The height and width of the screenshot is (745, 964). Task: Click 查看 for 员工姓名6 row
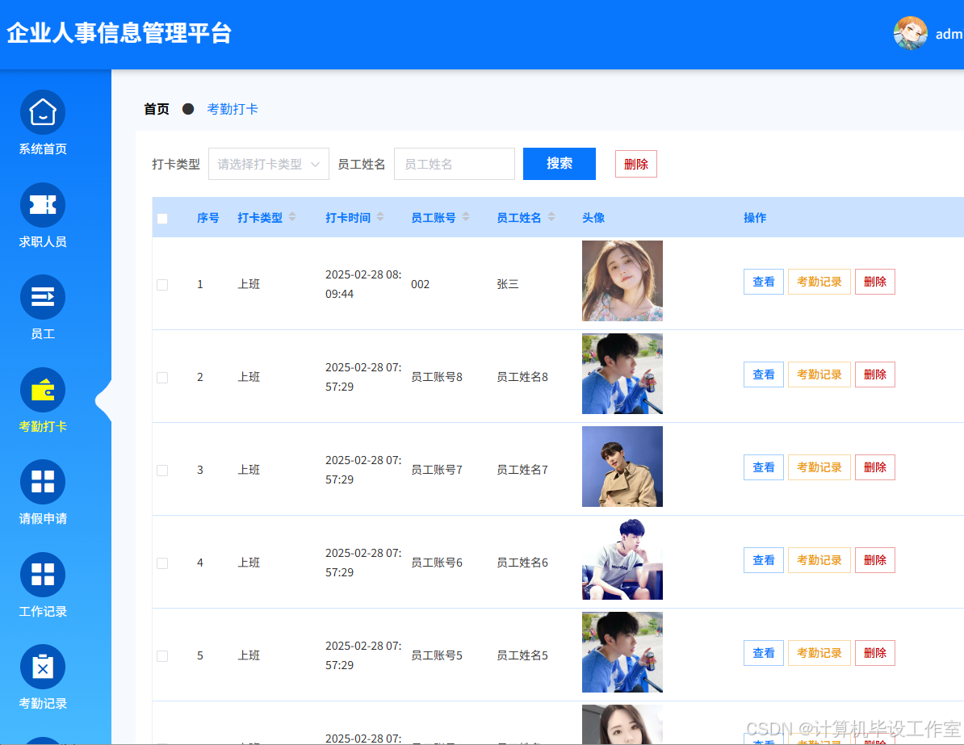point(764,560)
